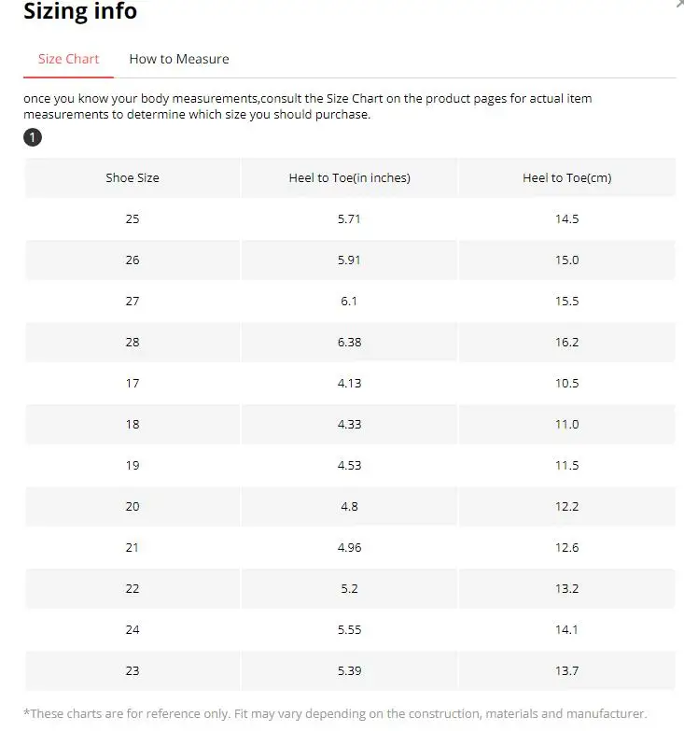Click the black number 1 badge

pos(33,138)
